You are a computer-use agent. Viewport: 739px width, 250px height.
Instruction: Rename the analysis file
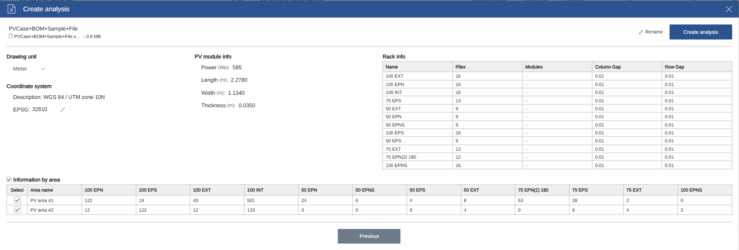point(651,32)
